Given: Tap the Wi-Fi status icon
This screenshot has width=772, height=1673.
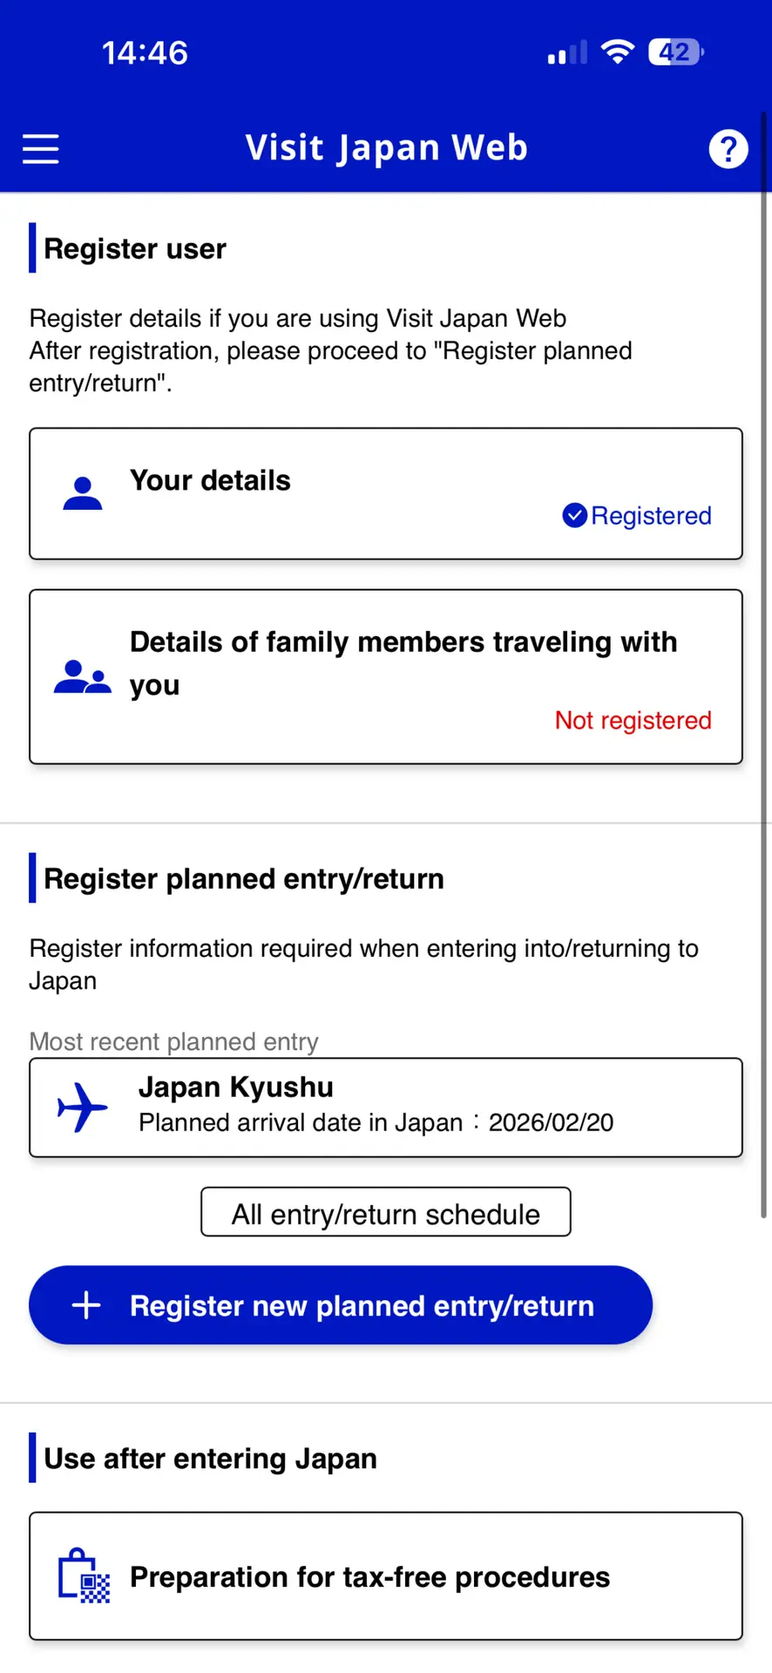Looking at the screenshot, I should point(618,52).
